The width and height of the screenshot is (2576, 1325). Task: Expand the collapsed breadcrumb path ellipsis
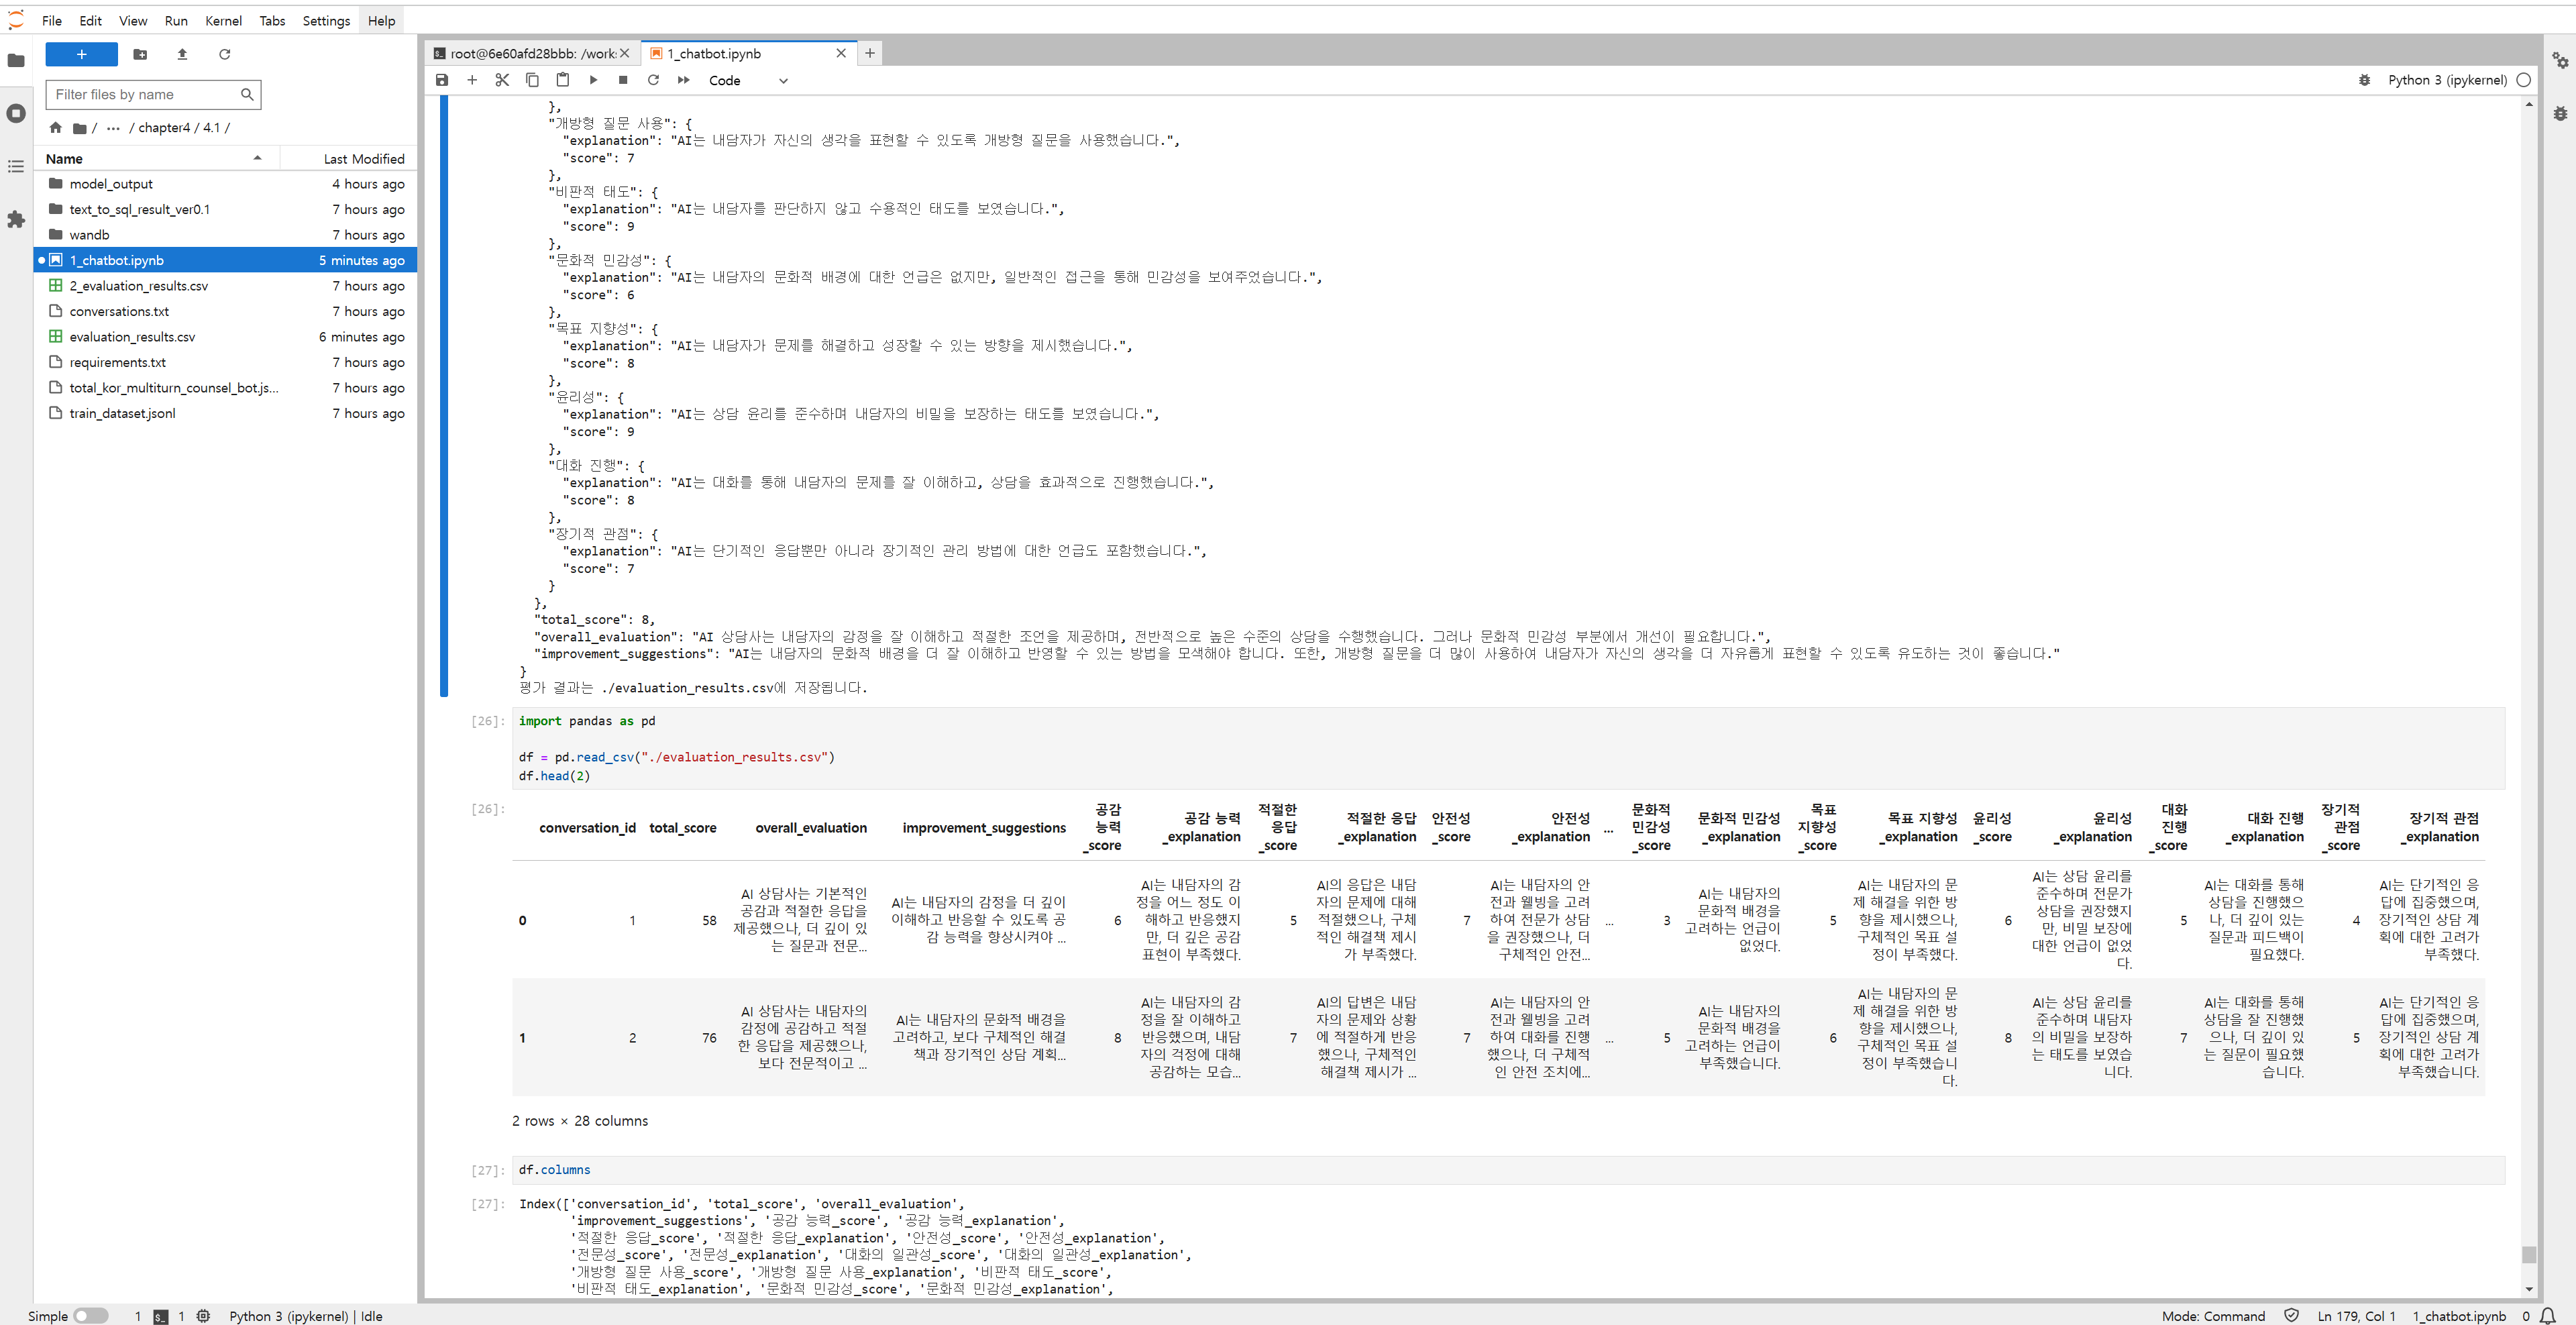pos(113,127)
